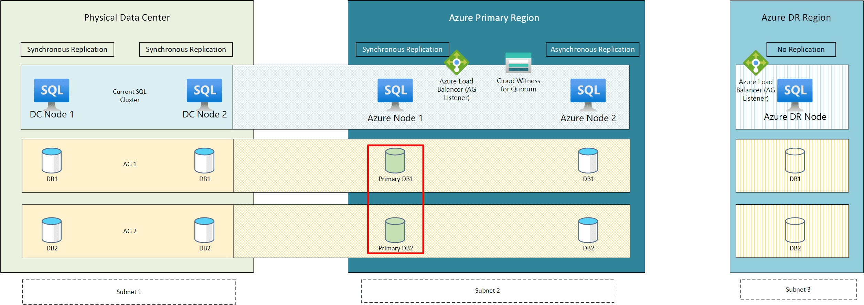Click the DB1 cylinder under Azure Node 2
The image size is (864, 305).
pyautogui.click(x=588, y=160)
